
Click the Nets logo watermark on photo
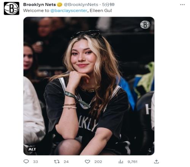(145, 25)
